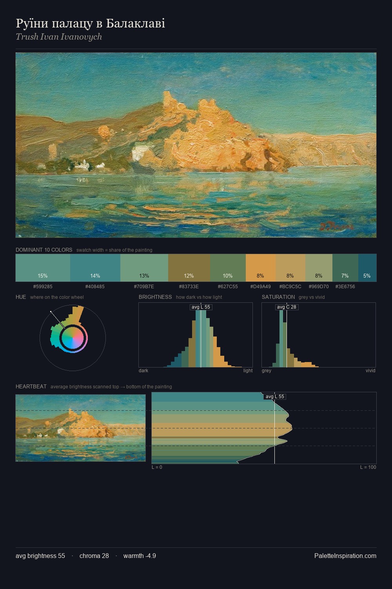Screen dimensions: 392x589
Task: Click the avg C 28 label
Action: [x=287, y=307]
